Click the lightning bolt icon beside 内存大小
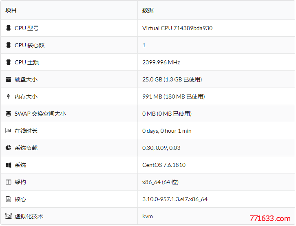296x226 pixels. coord(8,97)
